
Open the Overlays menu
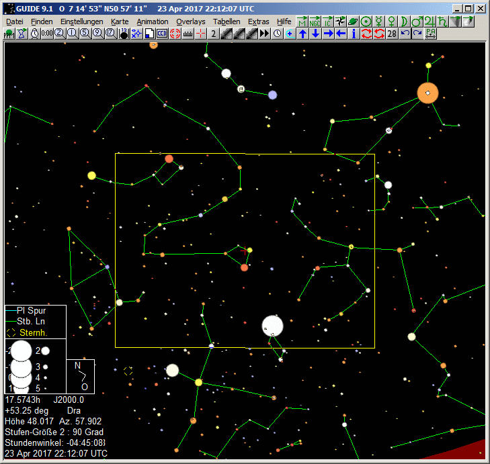[190, 21]
